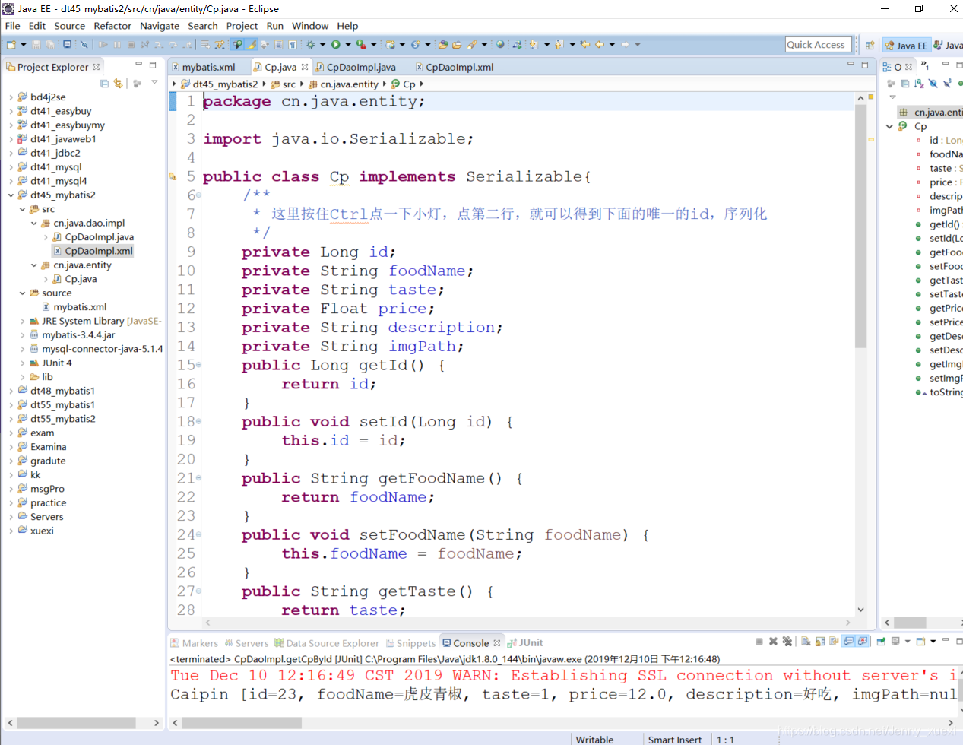Click Pin Console icon
The width and height of the screenshot is (963, 745).
[x=881, y=642]
